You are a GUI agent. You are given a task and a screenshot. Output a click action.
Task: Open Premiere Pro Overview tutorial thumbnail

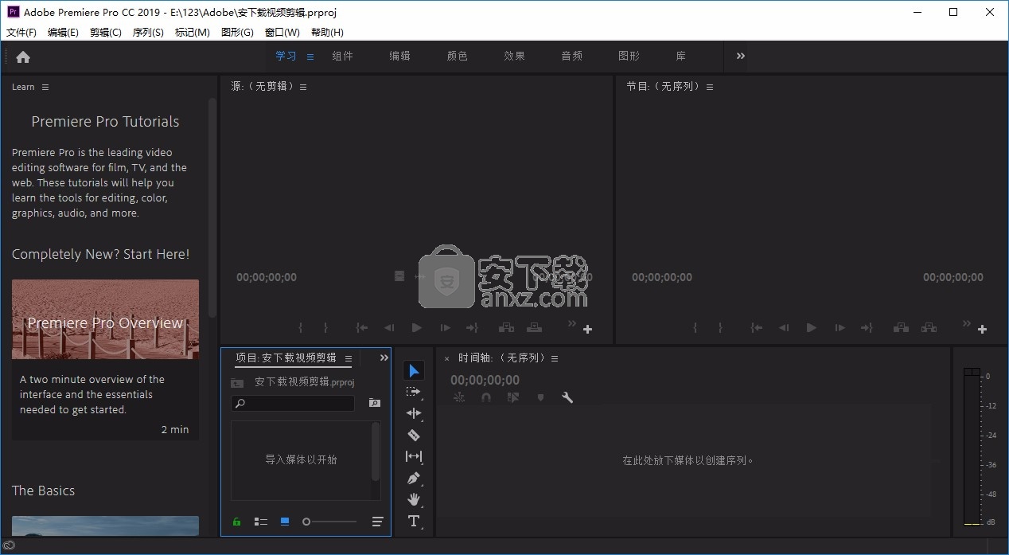coord(105,319)
